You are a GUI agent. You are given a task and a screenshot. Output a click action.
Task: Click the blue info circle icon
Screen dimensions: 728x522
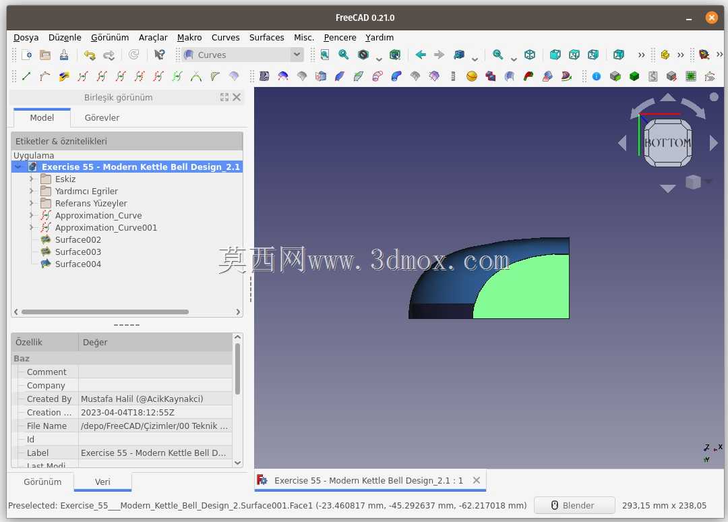[x=597, y=76]
